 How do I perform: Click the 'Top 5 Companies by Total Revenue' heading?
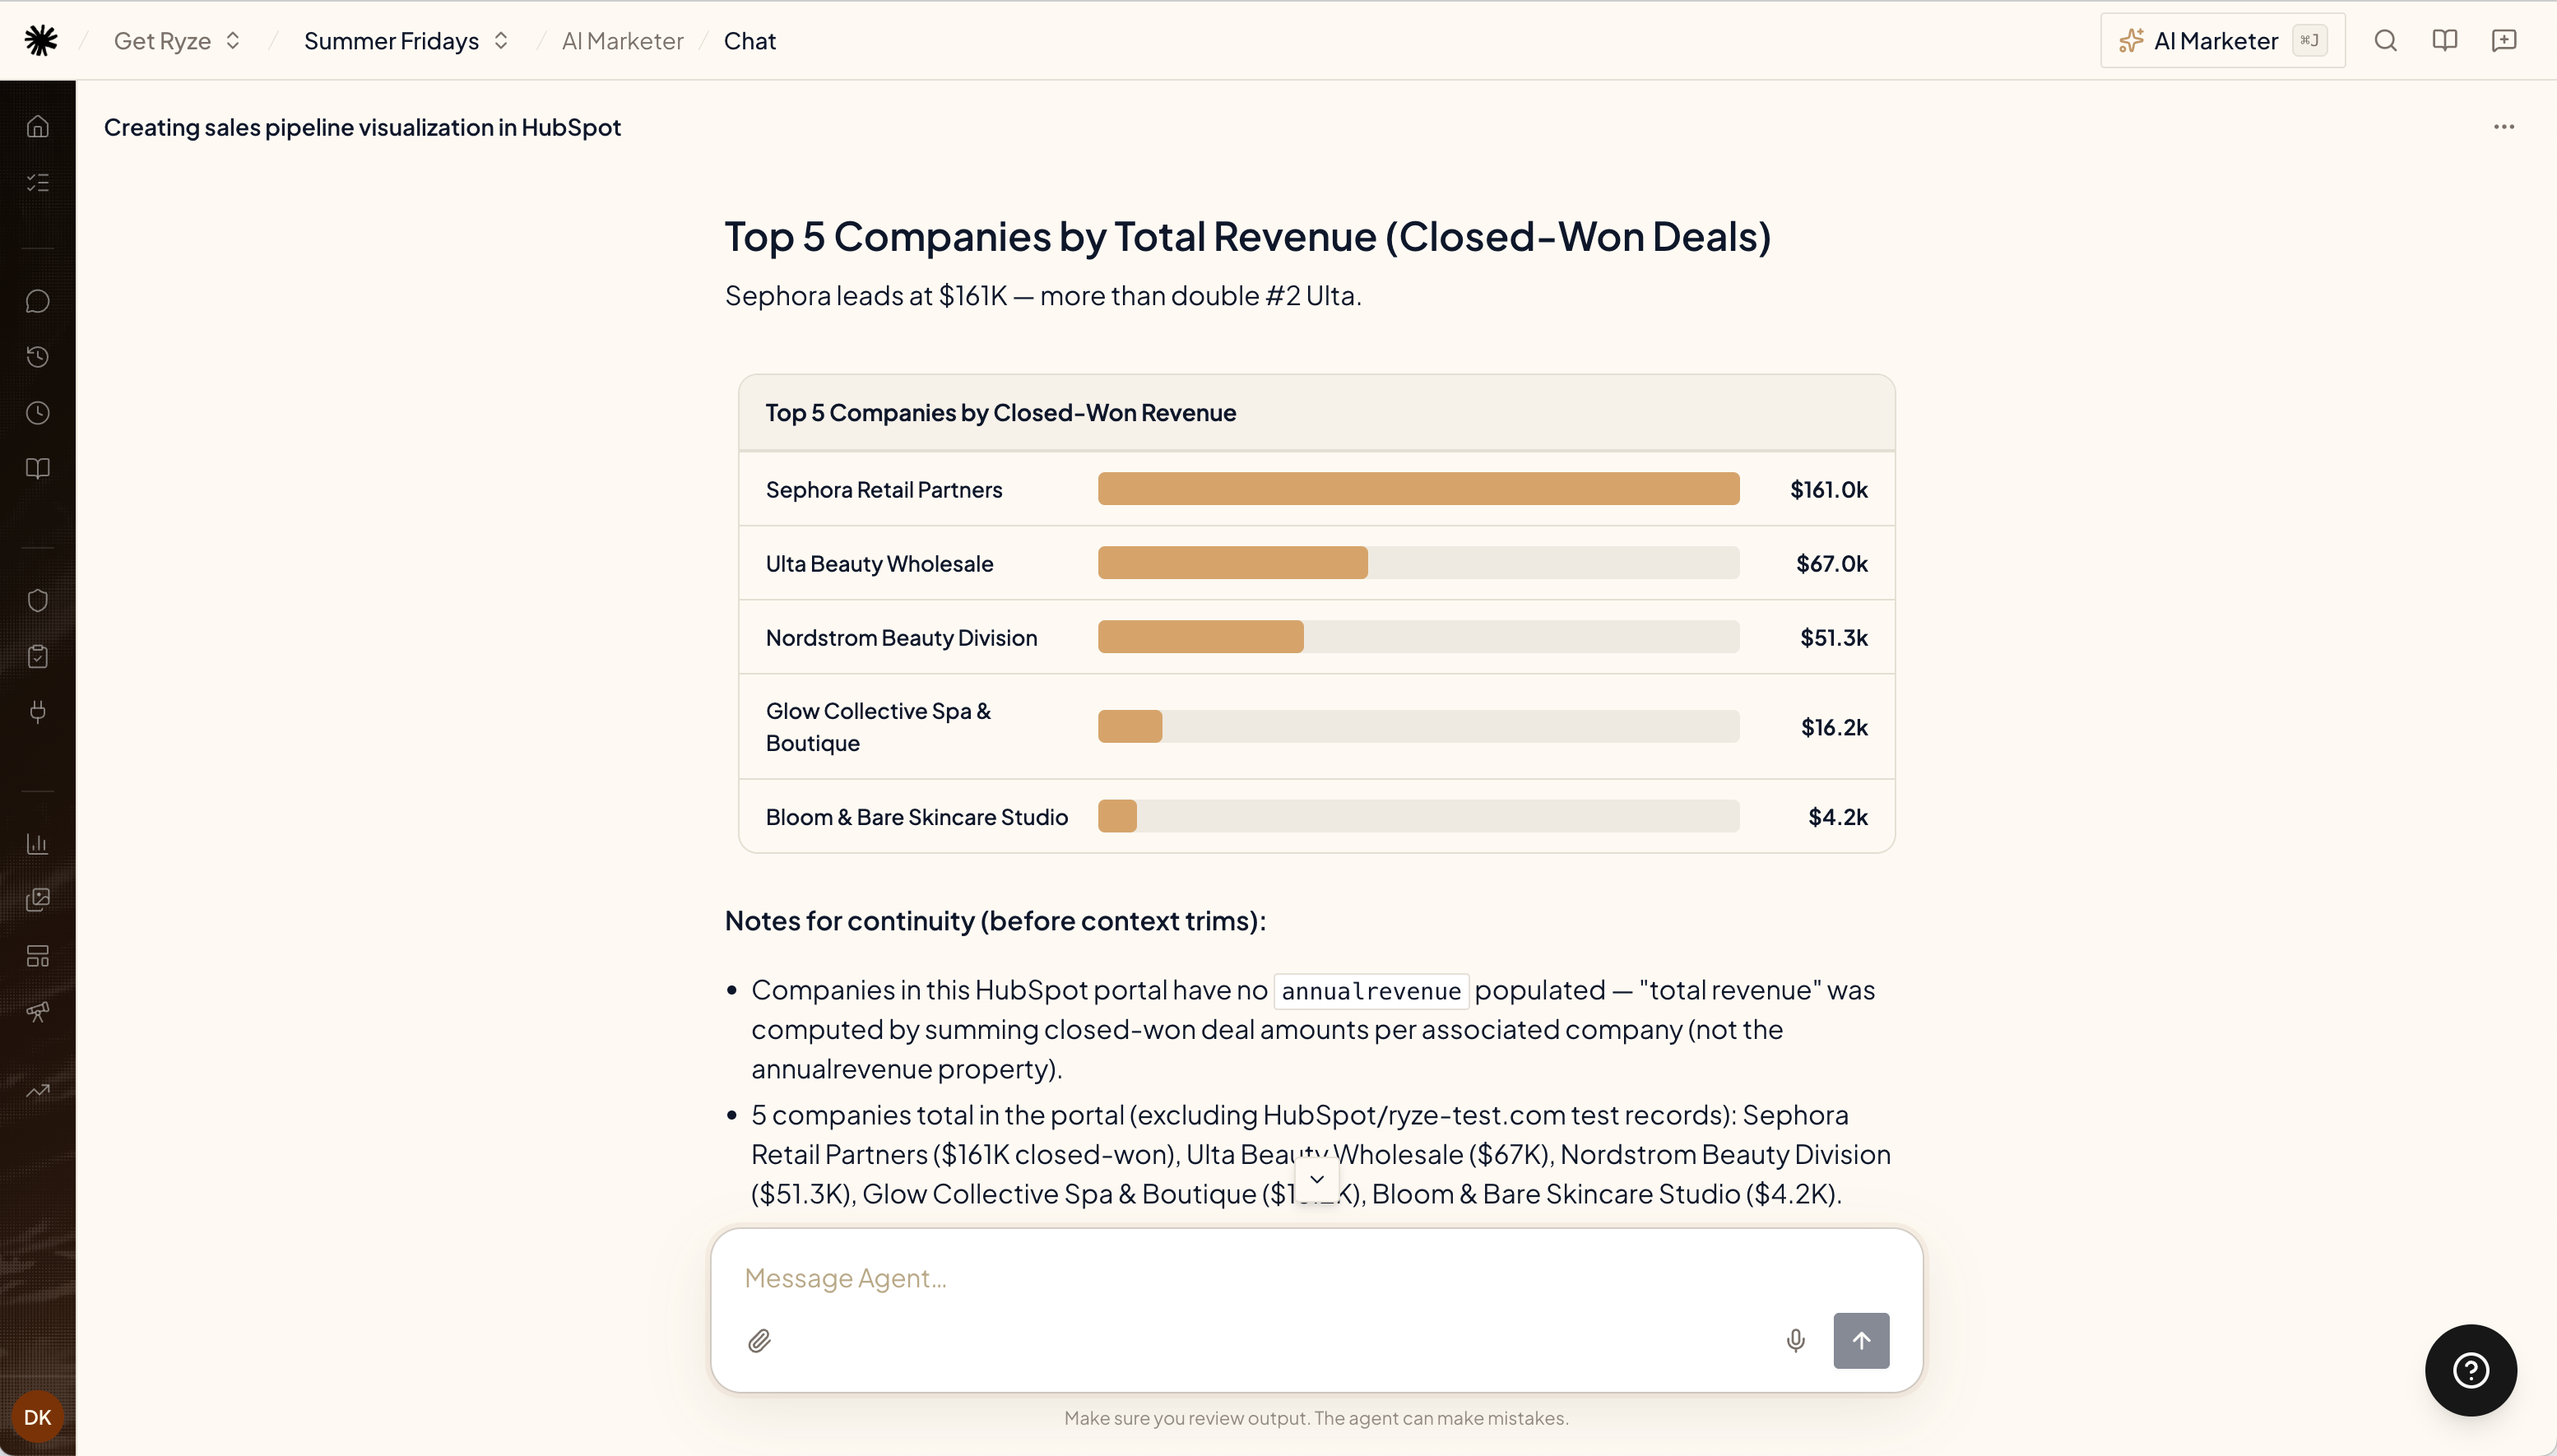point(1247,237)
